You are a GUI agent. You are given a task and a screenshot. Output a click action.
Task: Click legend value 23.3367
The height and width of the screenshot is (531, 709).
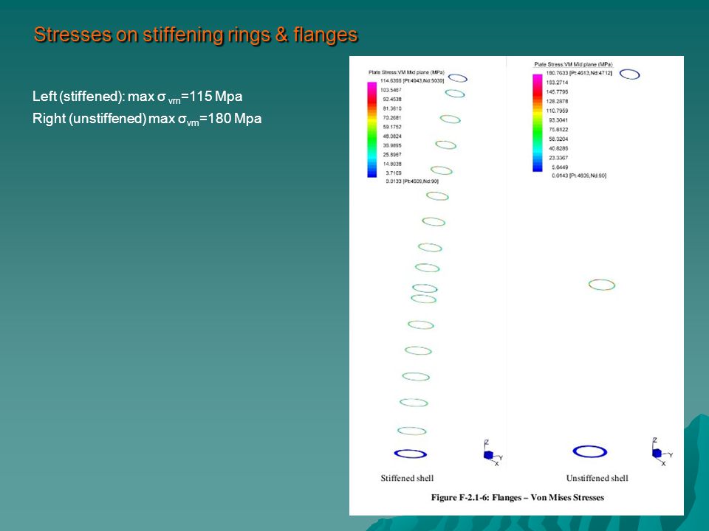click(558, 158)
